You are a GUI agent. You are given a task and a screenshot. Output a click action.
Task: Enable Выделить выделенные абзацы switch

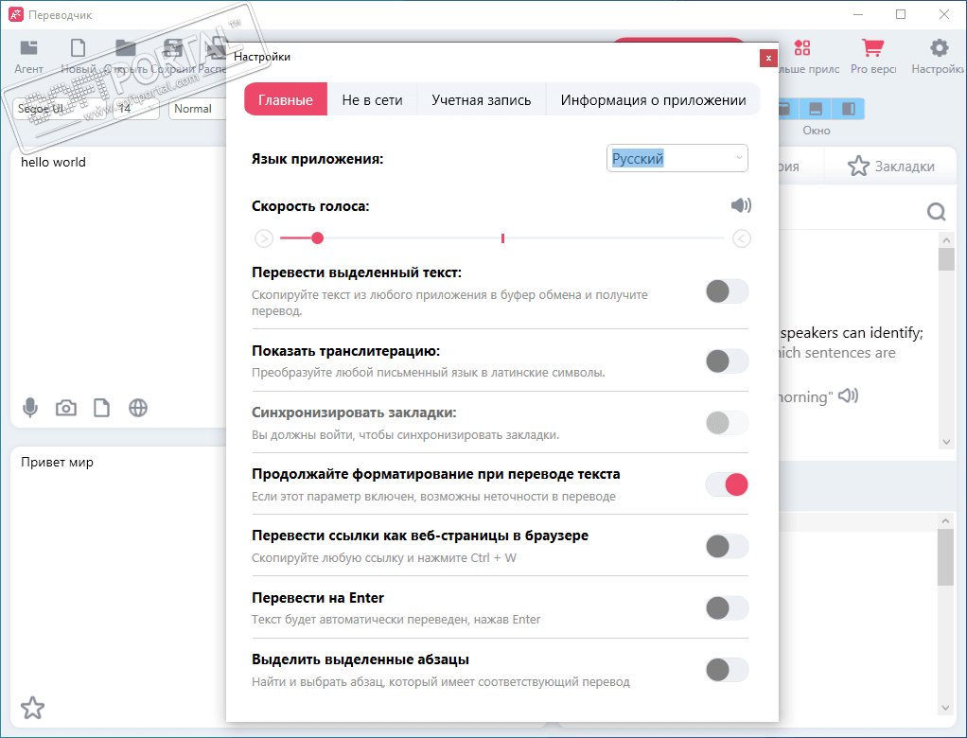[727, 670]
